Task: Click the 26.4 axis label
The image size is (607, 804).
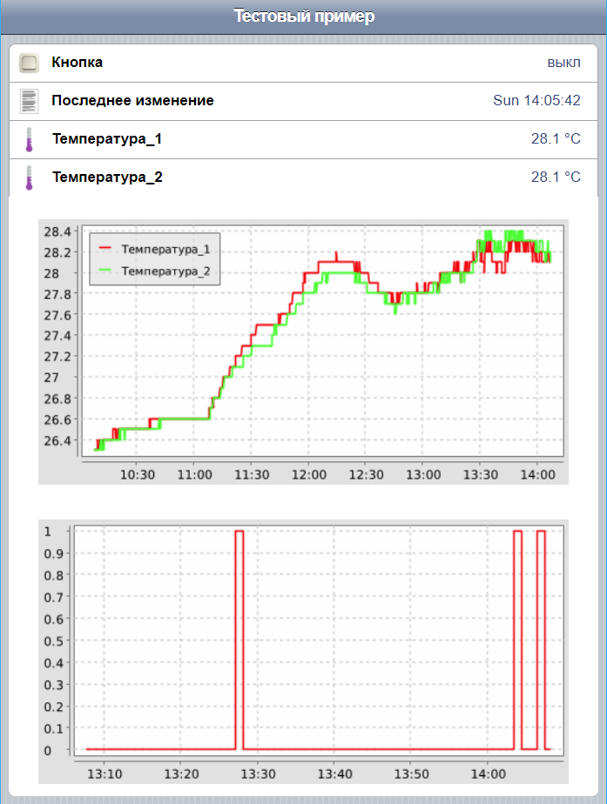Action: point(57,440)
